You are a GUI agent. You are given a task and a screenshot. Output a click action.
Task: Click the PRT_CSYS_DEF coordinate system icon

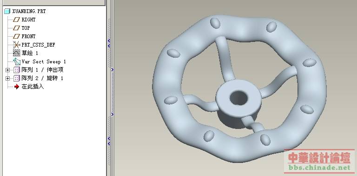[x=17, y=45]
